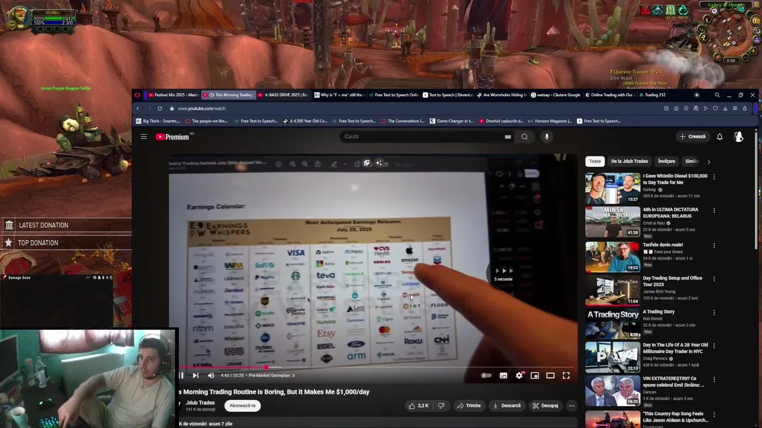The height and width of the screenshot is (428, 762).
Task: Open a new browser tab with the plus button
Action: [x=697, y=95]
